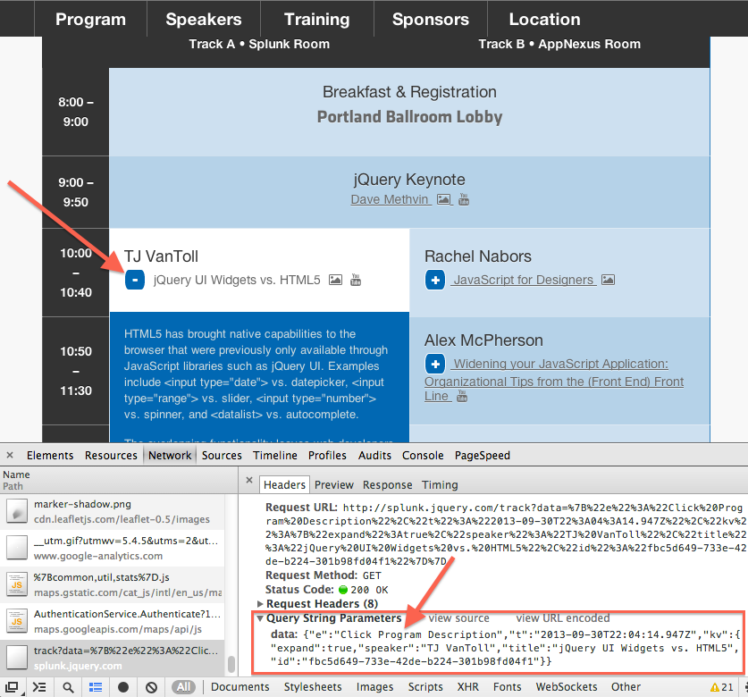The width and height of the screenshot is (748, 697).
Task: Open the Location nav item
Action: [545, 19]
